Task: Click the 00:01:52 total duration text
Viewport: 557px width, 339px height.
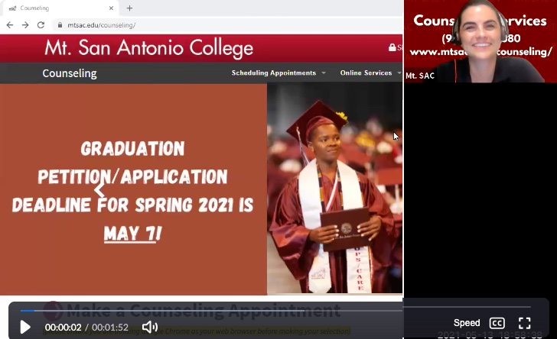Action: pos(110,328)
